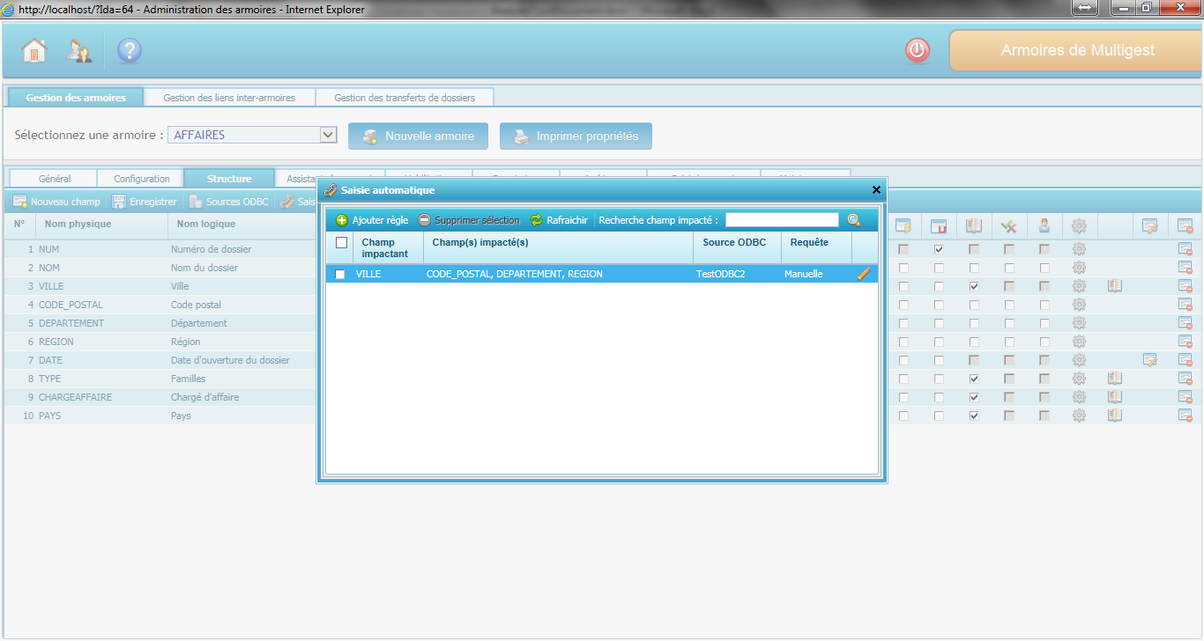Image resolution: width=1204 pixels, height=641 pixels.
Task: Open the Gestion des transferts de dossiers tab
Action: tap(404, 98)
